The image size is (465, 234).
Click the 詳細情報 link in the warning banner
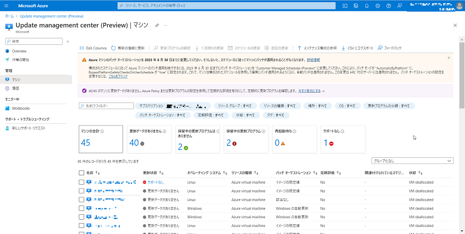(313, 60)
